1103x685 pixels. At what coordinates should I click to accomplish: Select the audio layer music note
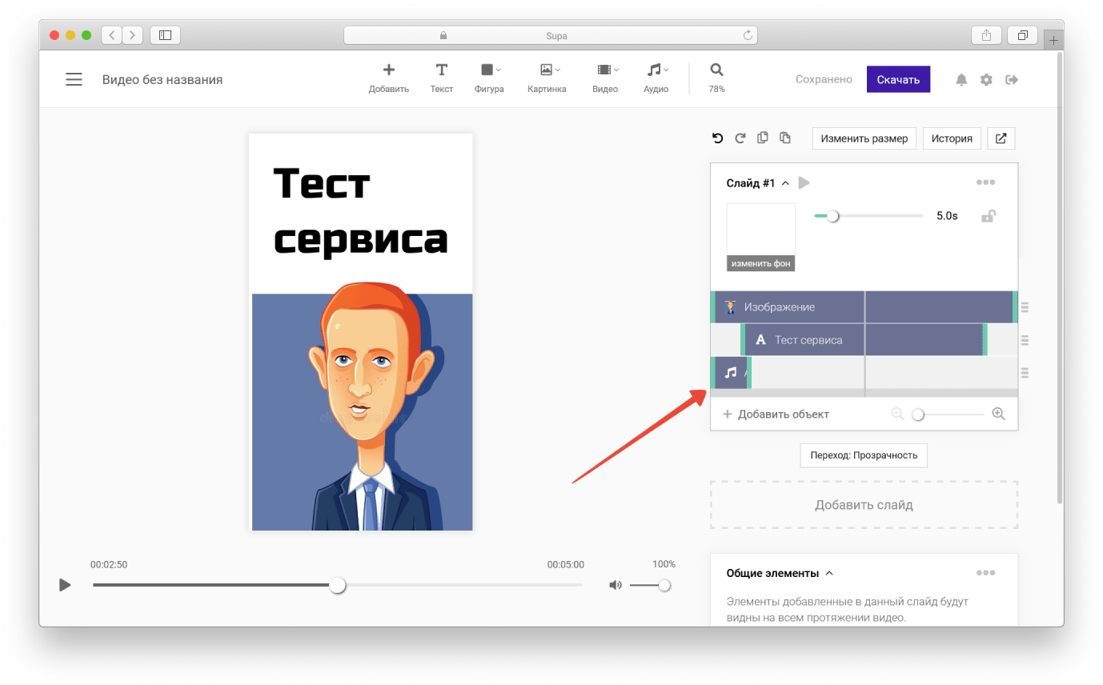pyautogui.click(x=730, y=373)
